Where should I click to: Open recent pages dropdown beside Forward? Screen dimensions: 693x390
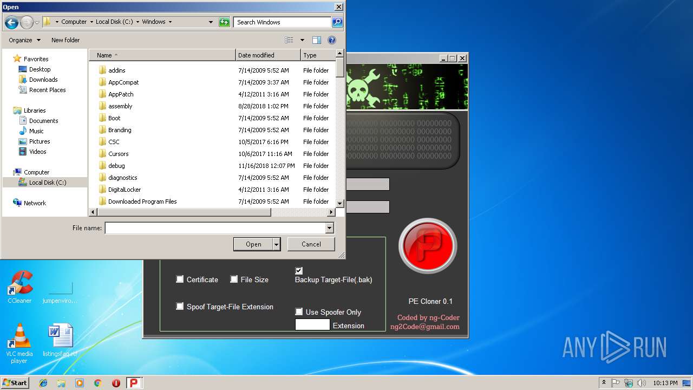tap(37, 22)
